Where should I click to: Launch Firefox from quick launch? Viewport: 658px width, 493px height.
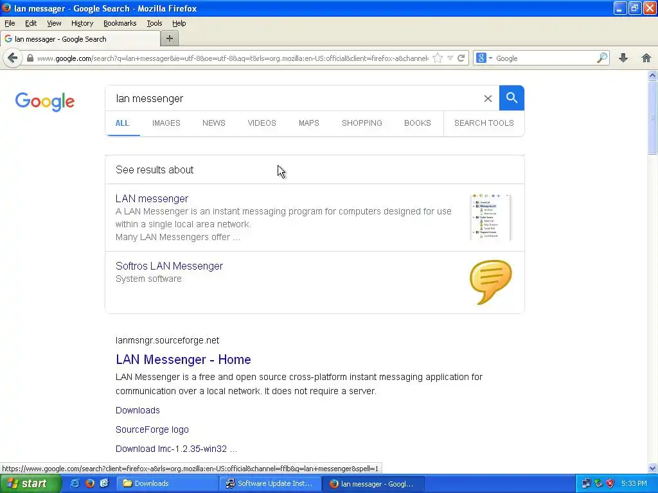coord(89,483)
